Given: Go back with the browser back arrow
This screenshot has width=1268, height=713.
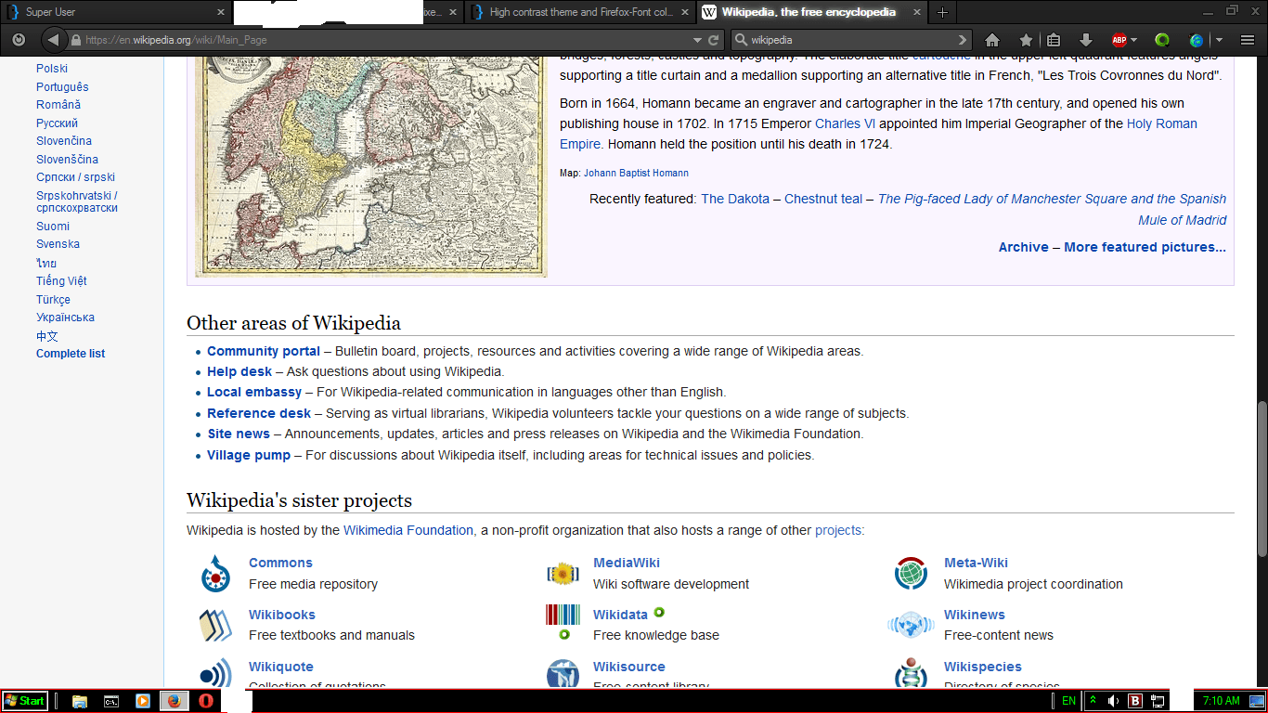Looking at the screenshot, I should click(x=53, y=40).
